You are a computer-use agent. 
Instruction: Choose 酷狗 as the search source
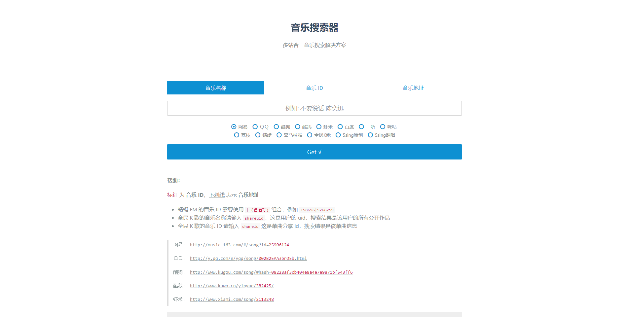277,127
